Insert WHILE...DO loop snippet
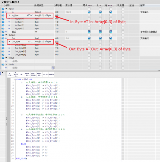 (x=39, y=75)
